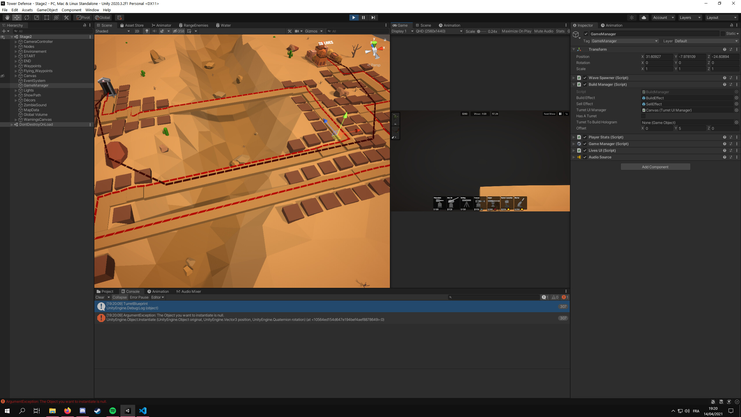Toggle Pivot handle position mode

coord(83,17)
